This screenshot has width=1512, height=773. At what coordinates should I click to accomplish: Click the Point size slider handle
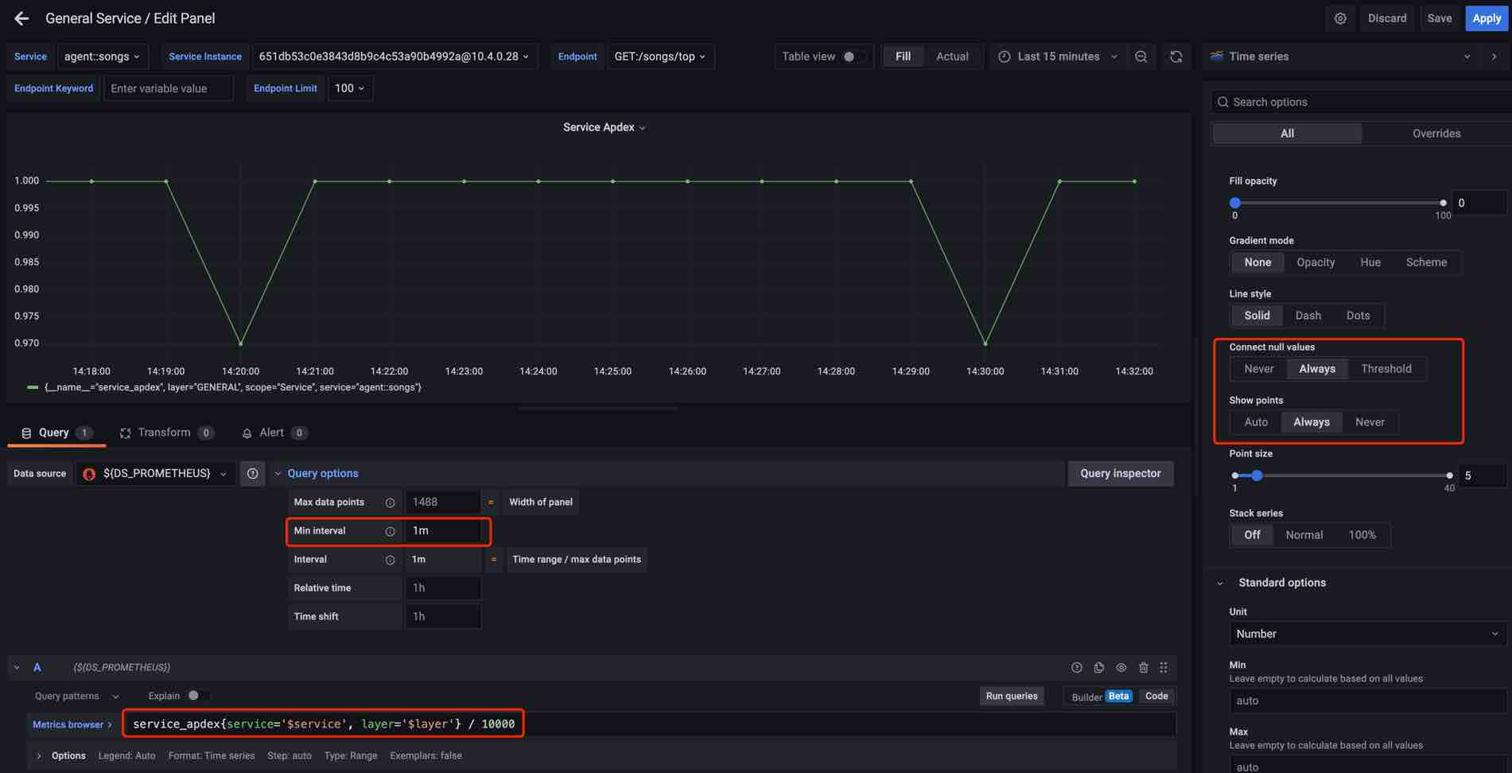click(1257, 476)
